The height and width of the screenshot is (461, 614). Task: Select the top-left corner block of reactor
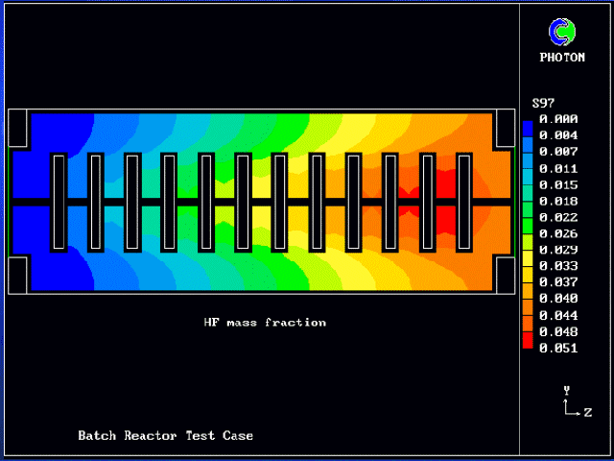(18, 128)
